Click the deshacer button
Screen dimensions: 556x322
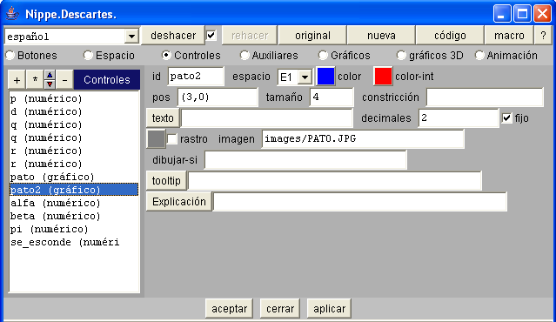click(x=173, y=36)
